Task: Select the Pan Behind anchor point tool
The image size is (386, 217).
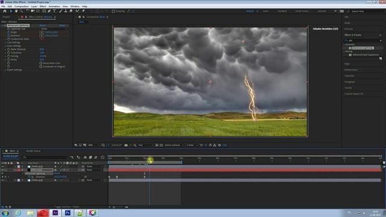Action: (x=38, y=11)
